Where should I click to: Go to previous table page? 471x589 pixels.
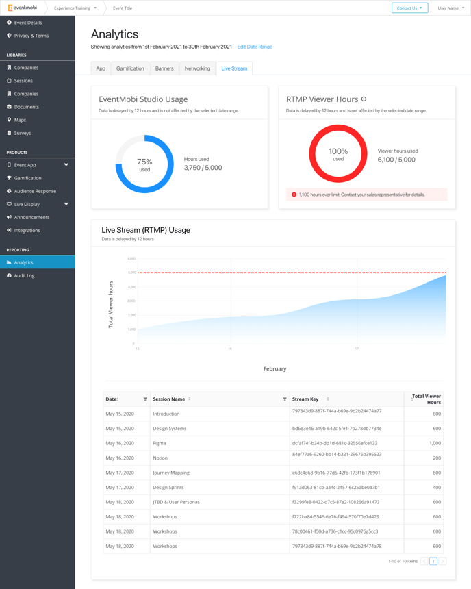[424, 561]
